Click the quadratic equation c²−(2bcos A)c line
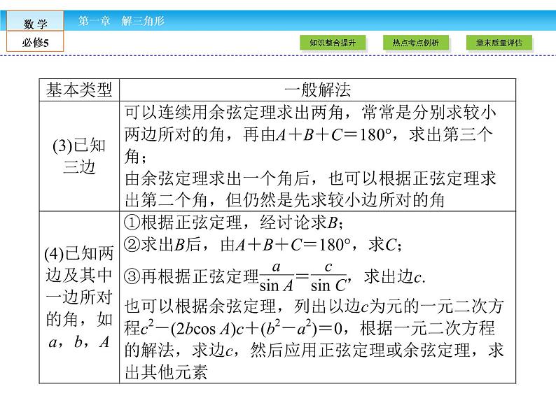The image size is (556, 417). [x=310, y=328]
